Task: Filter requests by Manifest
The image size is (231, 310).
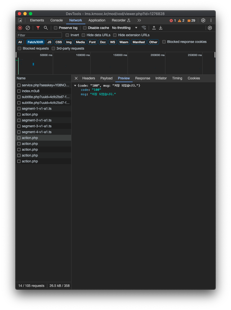Action: tap(139, 42)
